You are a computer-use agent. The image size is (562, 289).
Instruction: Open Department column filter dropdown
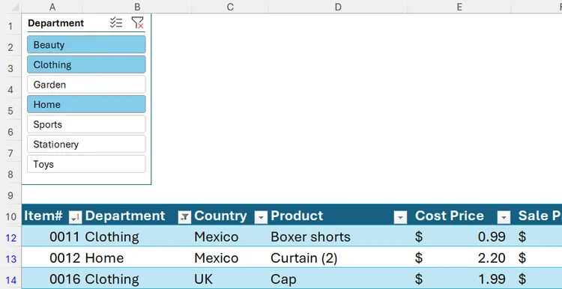[x=184, y=217]
